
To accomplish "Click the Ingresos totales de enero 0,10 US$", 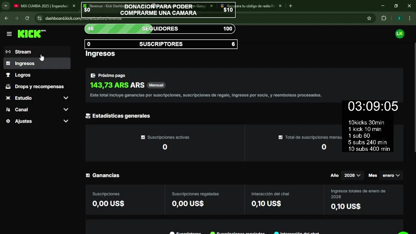I will coord(345,206).
